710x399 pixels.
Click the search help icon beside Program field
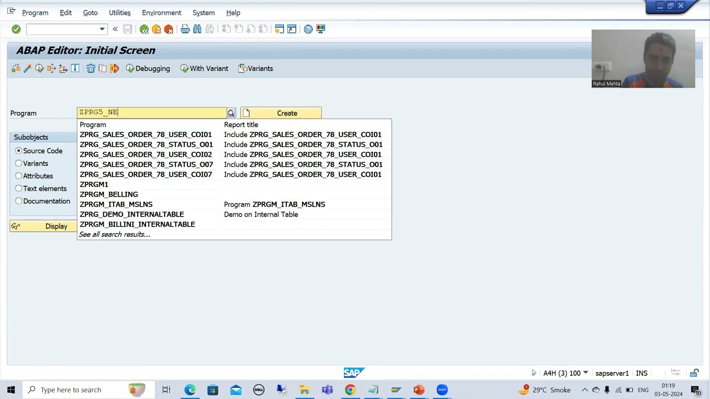coord(231,113)
